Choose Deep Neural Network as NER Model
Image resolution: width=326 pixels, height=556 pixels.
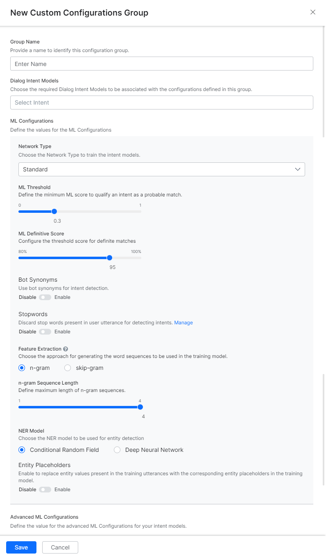117,450
